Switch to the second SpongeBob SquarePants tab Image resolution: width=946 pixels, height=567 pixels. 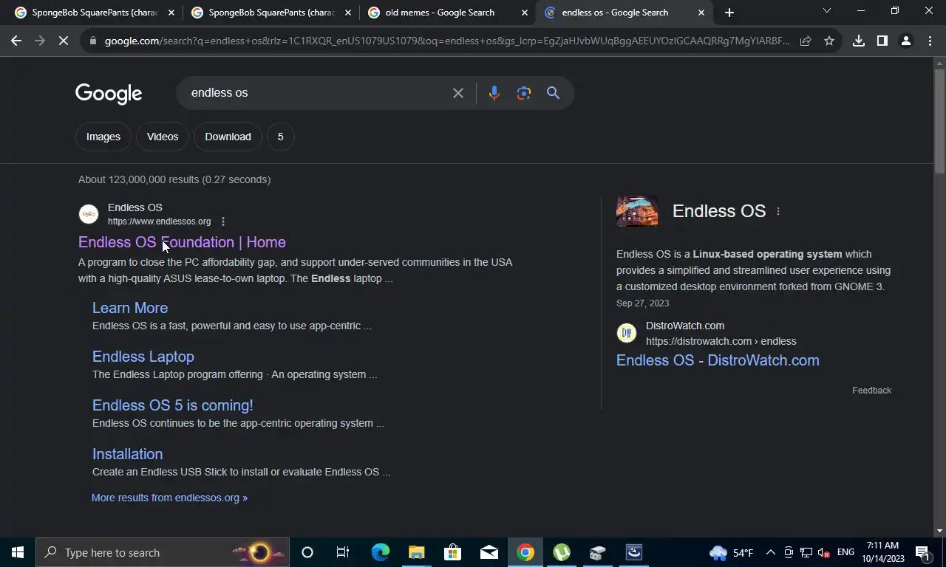[x=270, y=13]
